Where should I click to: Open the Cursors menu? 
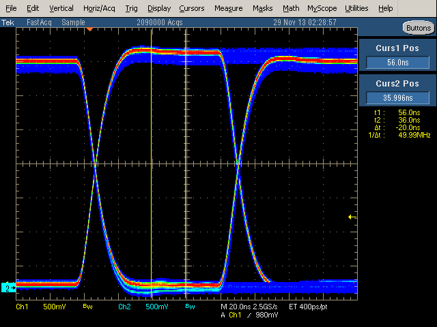click(x=191, y=8)
